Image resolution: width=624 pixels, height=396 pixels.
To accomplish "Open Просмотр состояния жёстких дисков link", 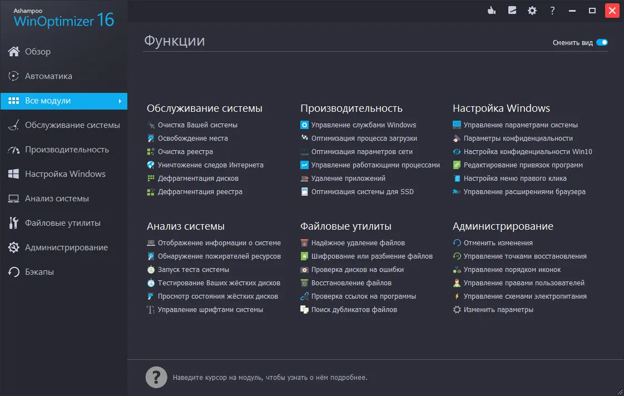I will pyautogui.click(x=217, y=296).
